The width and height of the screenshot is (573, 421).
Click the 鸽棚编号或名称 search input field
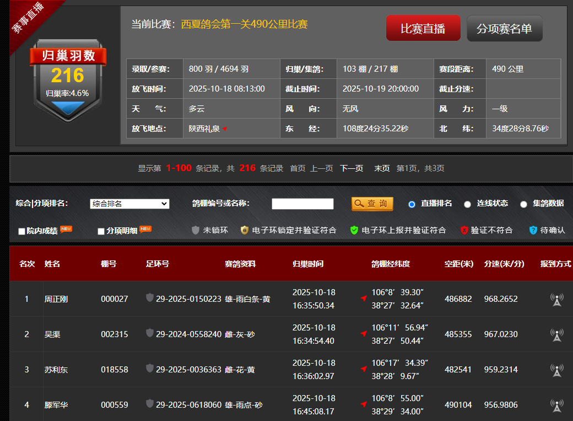pyautogui.click(x=302, y=204)
